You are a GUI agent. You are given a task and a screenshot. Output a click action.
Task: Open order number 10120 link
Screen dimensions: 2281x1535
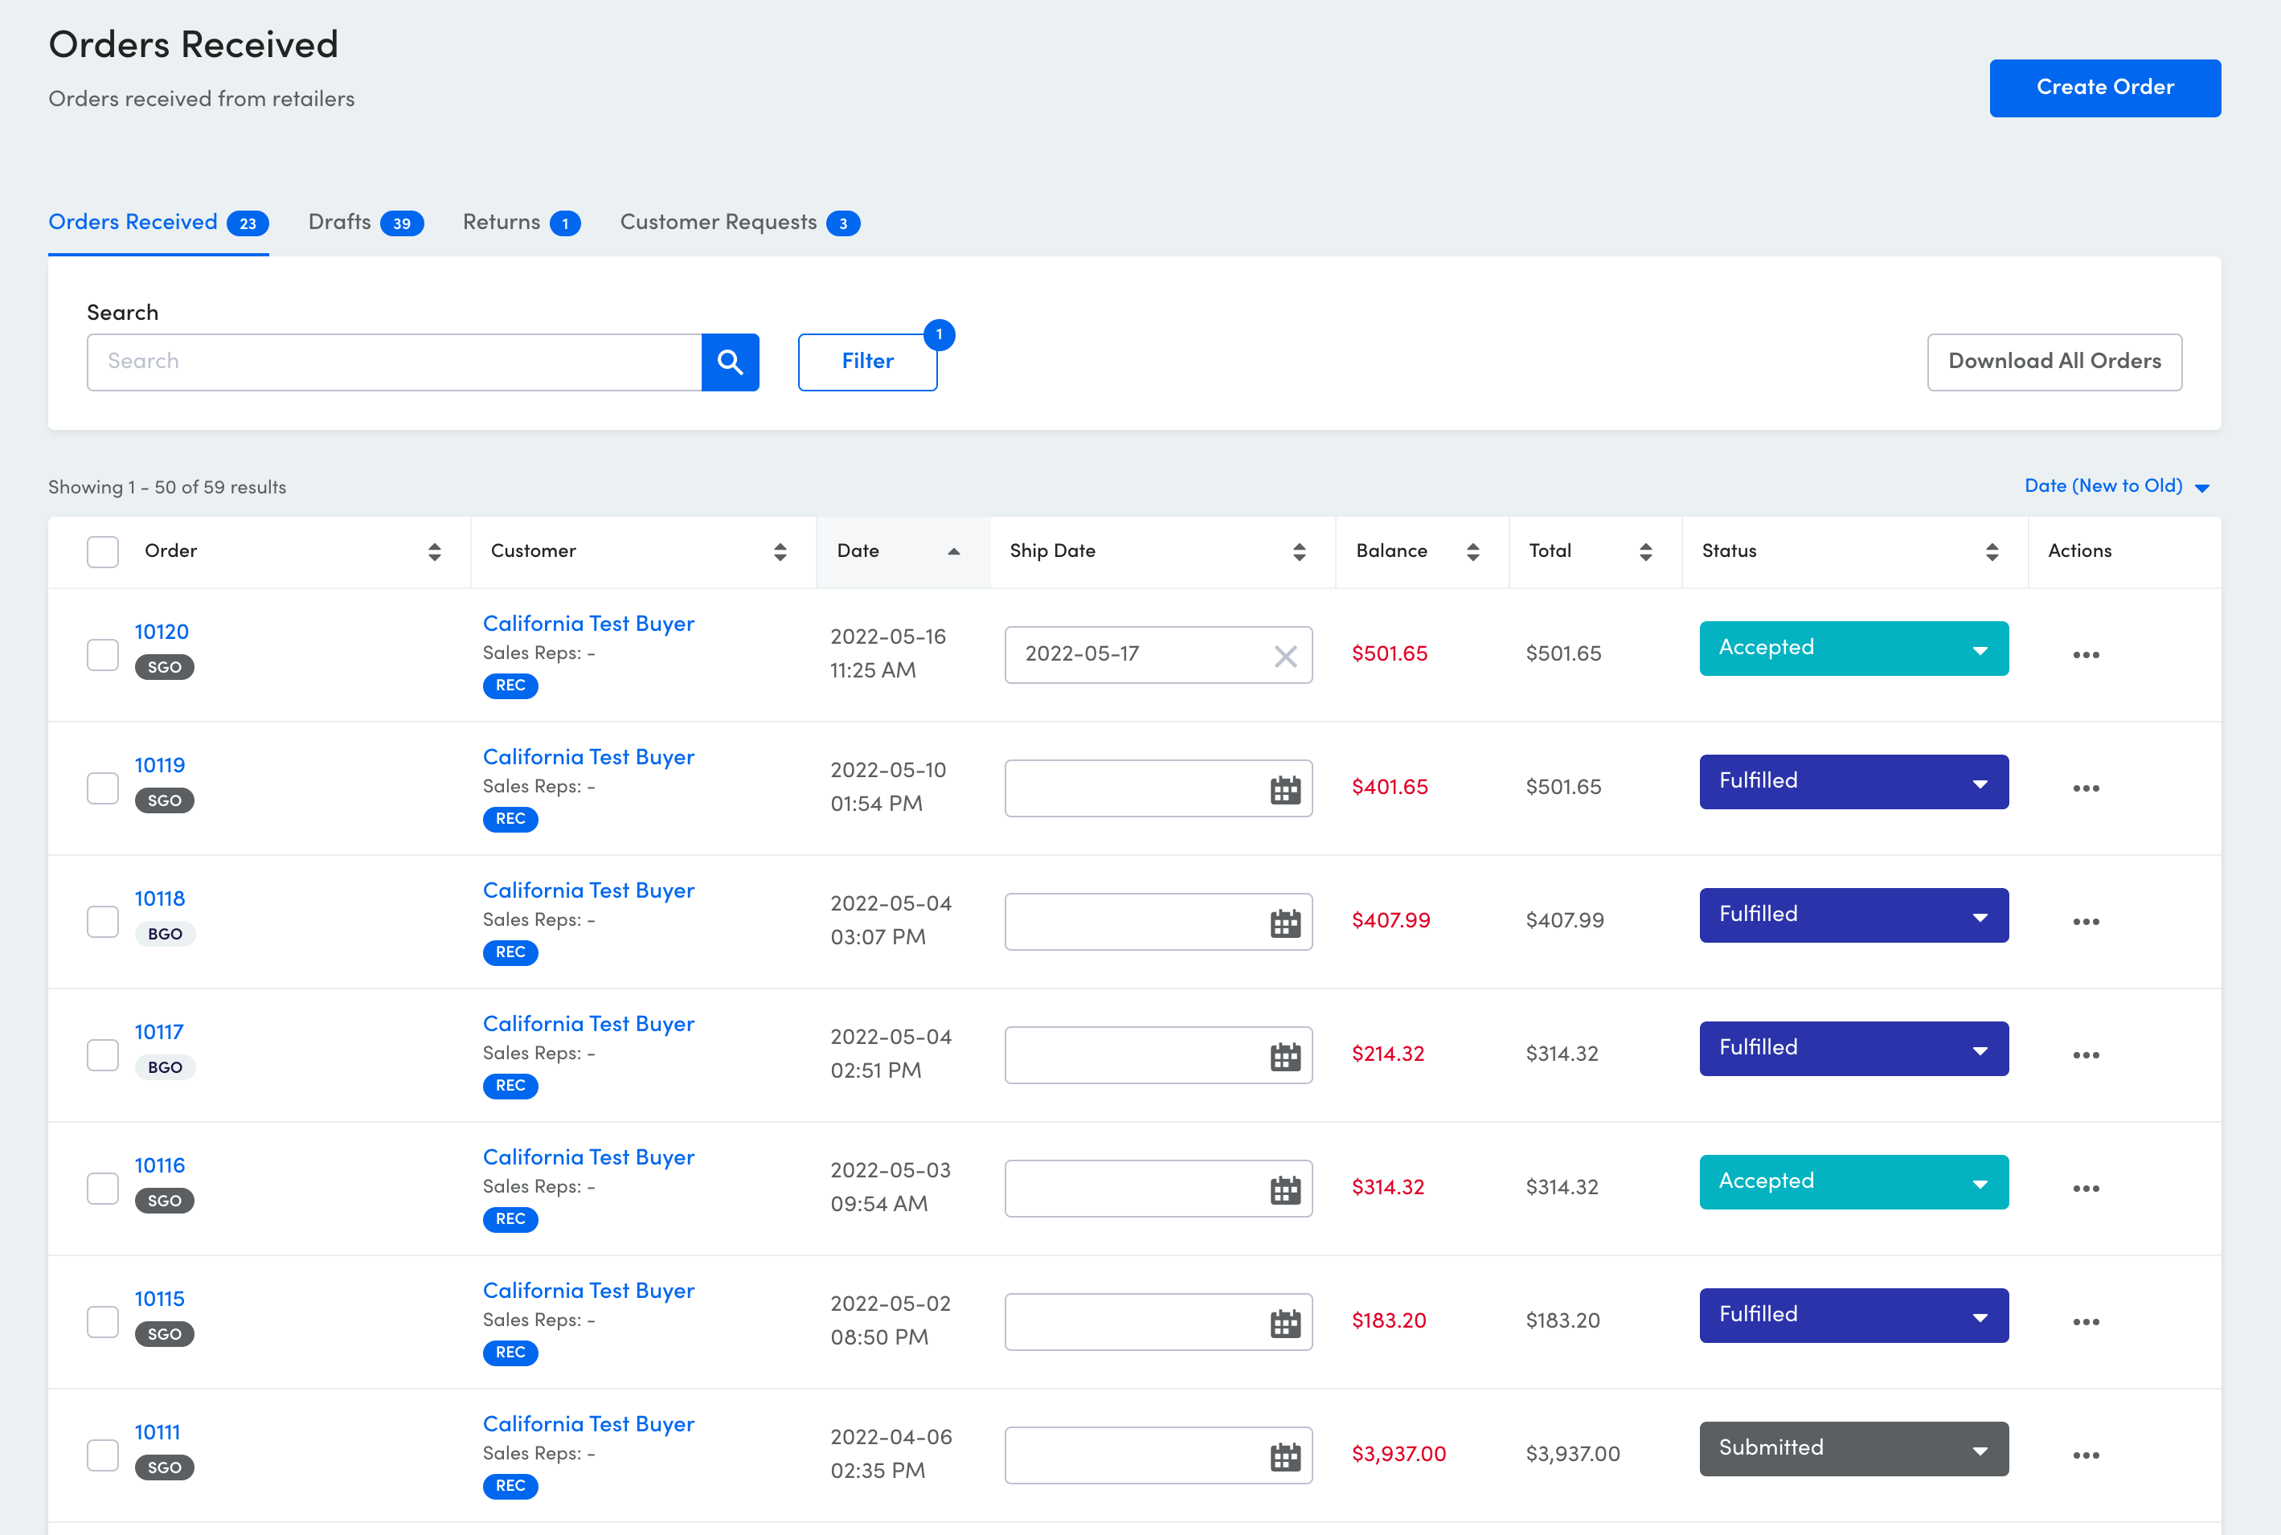pyautogui.click(x=162, y=632)
